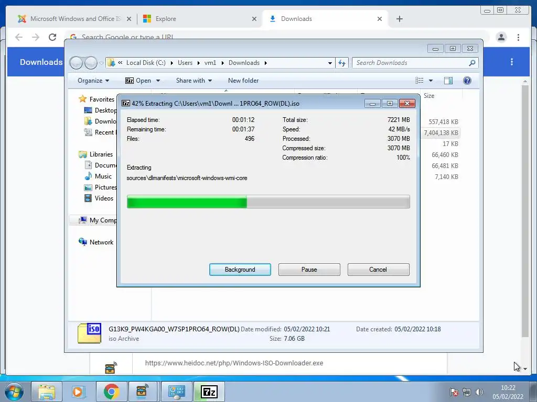Open Music library in navigation pane

(98, 176)
